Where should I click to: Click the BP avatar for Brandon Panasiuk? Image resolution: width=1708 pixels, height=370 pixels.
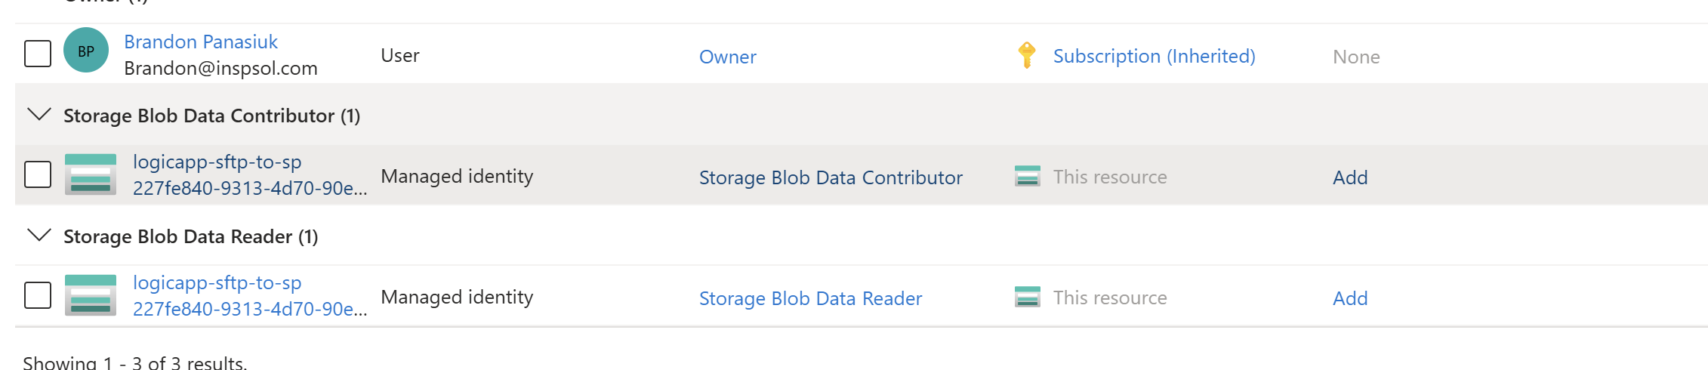point(86,51)
